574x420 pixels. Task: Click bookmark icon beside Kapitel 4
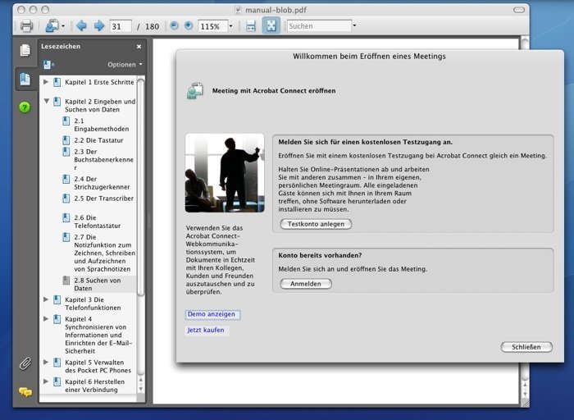[57, 319]
